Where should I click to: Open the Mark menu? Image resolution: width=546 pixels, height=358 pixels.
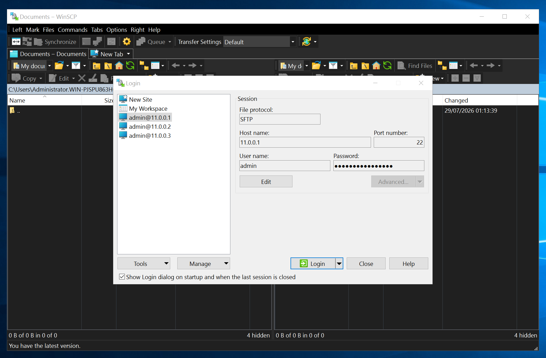click(x=33, y=30)
